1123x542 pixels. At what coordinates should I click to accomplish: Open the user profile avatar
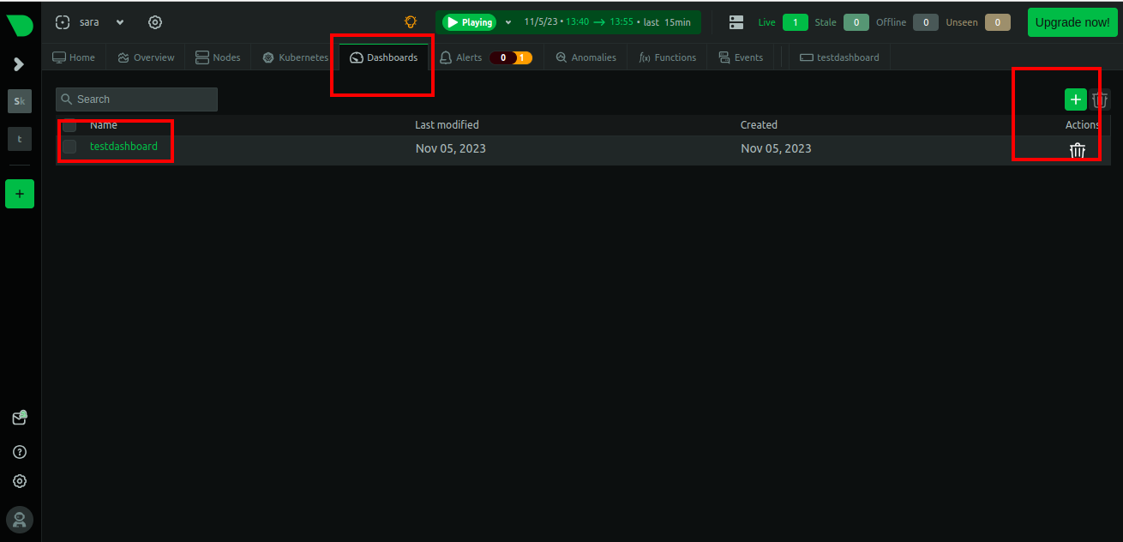20,519
